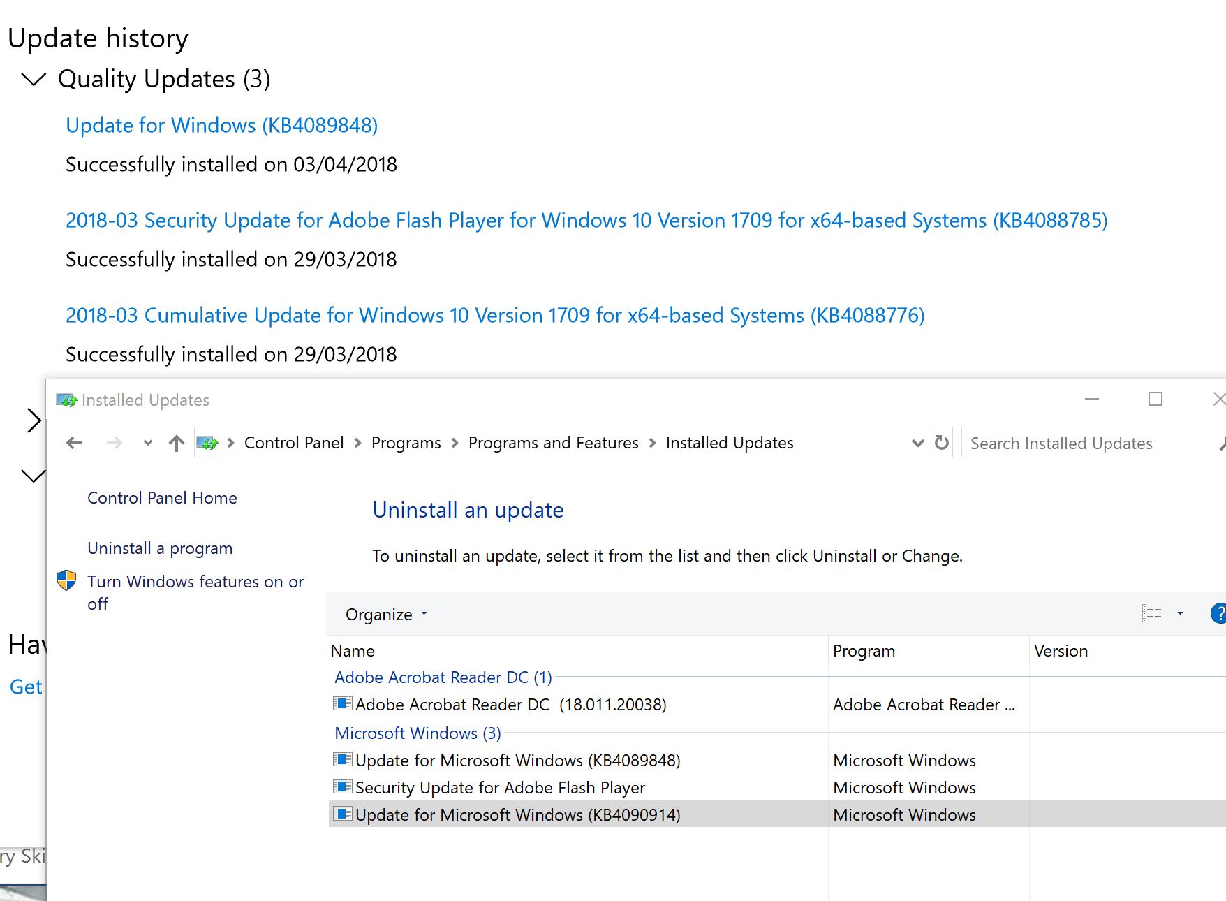1226x901 pixels.
Task: Open the Cumulative Update KB4088776 link
Action: click(x=495, y=316)
